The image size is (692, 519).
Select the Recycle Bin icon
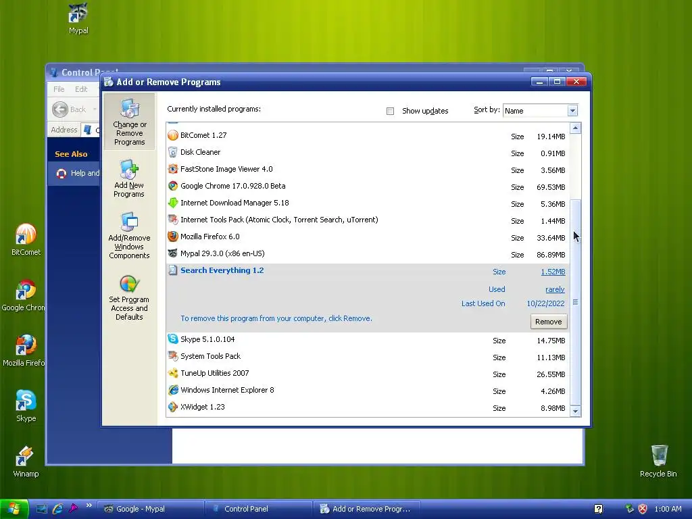(x=658, y=461)
